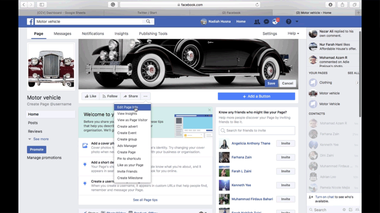Open the Messenger icon in top bar
The image size is (380, 213).
(x=266, y=22)
